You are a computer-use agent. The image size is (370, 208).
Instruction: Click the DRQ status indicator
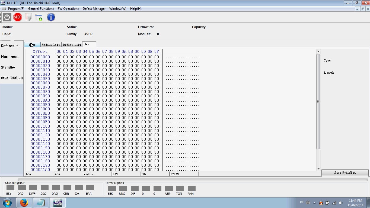click(x=56, y=188)
